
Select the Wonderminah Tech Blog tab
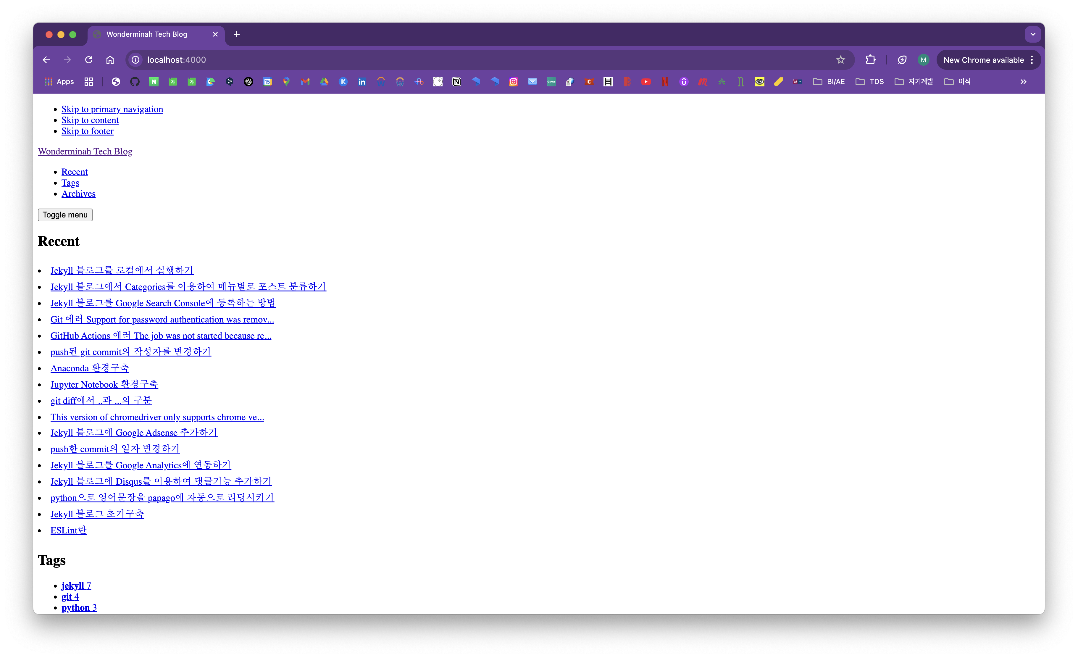pyautogui.click(x=147, y=34)
